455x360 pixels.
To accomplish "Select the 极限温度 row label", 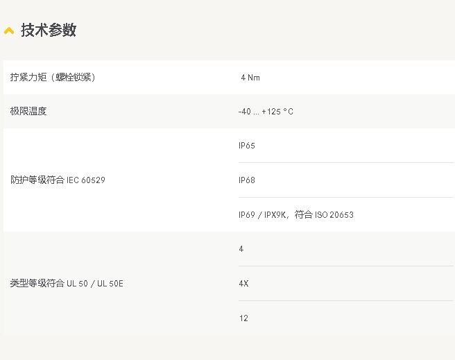I will coord(28,111).
